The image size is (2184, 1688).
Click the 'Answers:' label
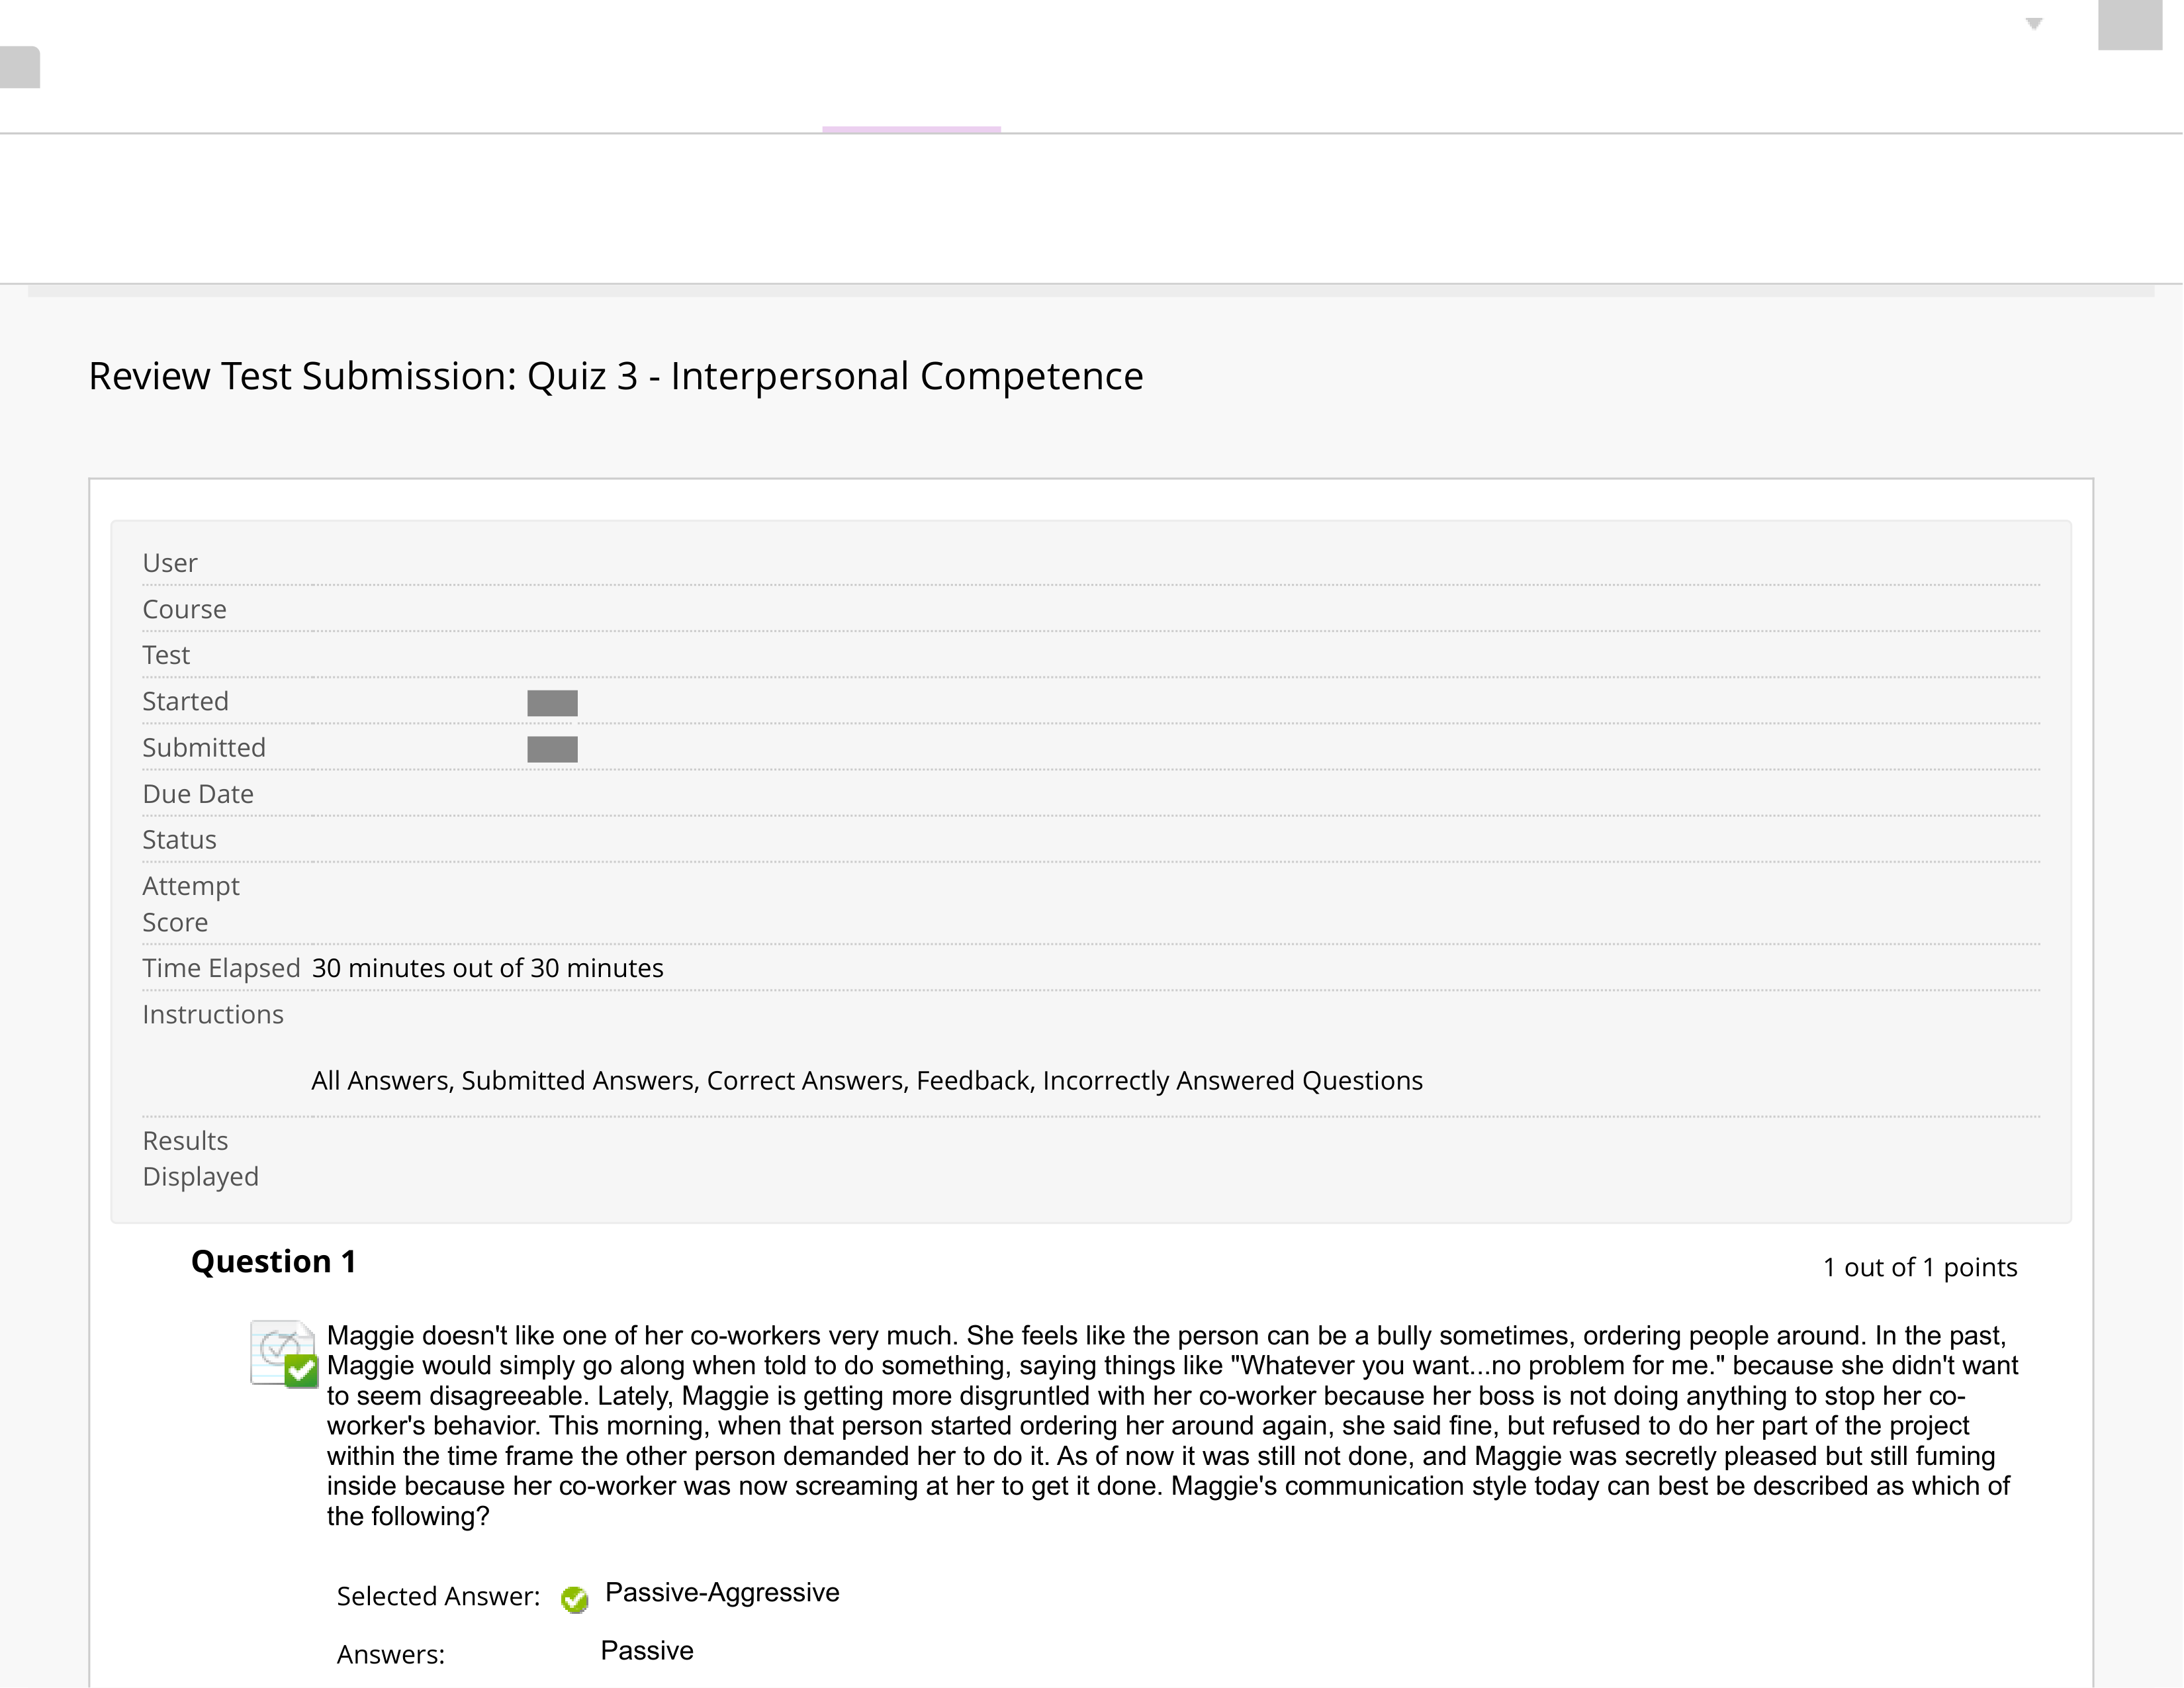(391, 1655)
